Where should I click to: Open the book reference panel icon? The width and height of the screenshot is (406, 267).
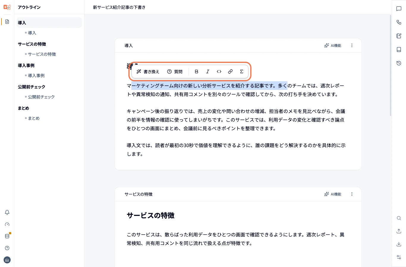(x=399, y=50)
